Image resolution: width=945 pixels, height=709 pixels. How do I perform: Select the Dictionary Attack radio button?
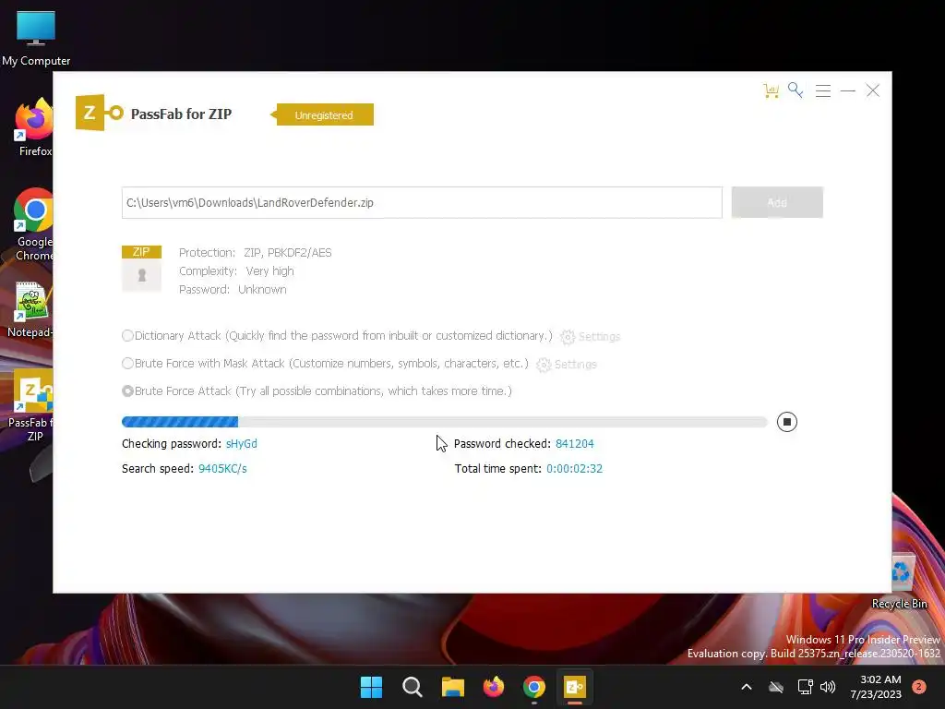tap(127, 336)
